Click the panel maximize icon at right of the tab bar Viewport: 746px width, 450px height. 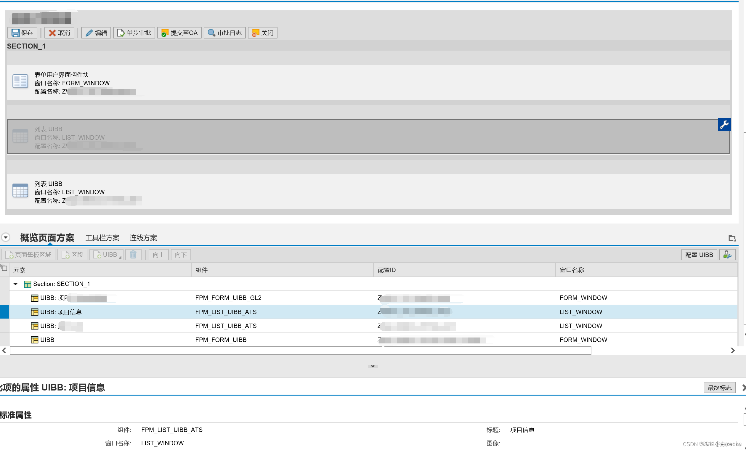[x=732, y=238]
